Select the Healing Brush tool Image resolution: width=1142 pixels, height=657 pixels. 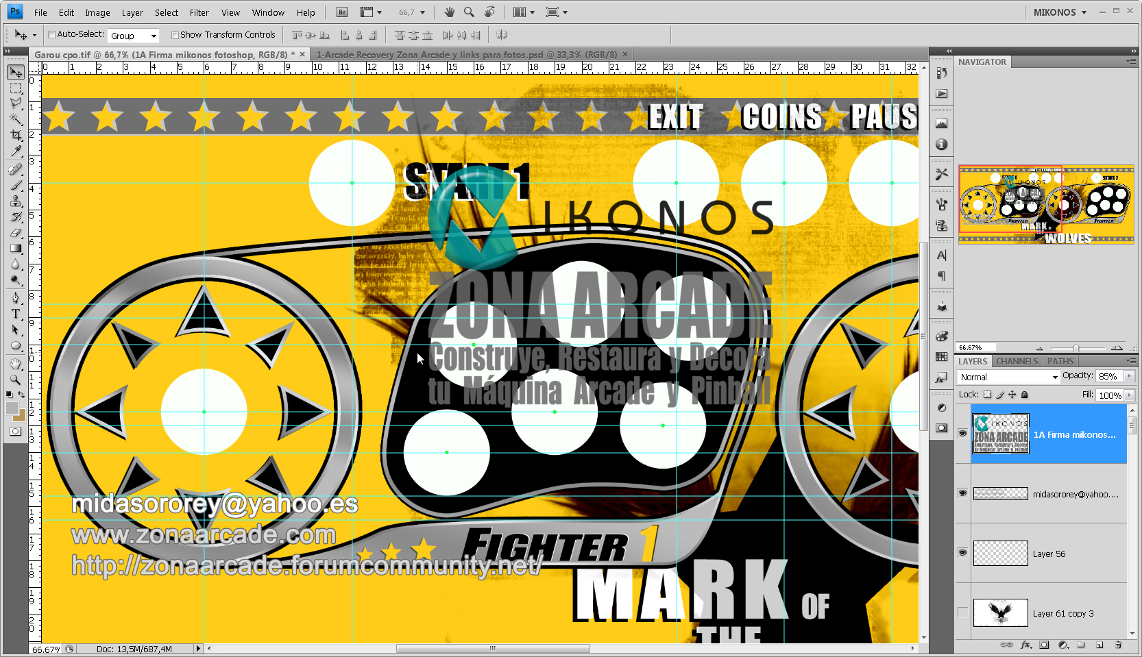pyautogui.click(x=16, y=169)
